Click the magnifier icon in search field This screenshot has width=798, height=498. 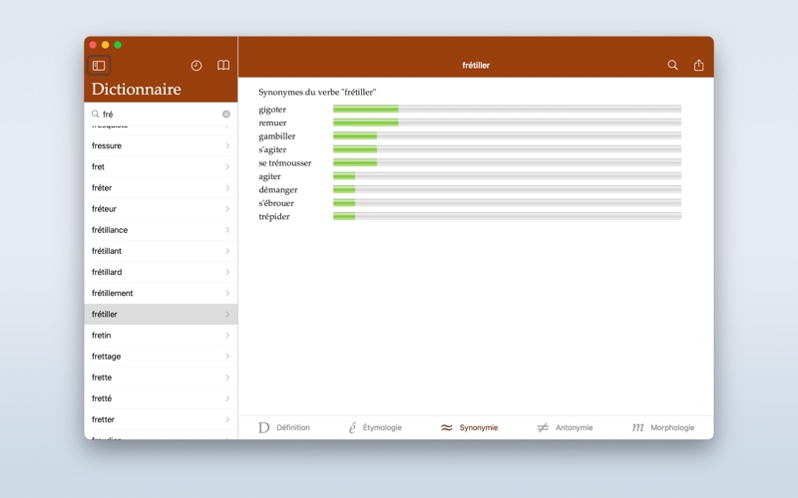[95, 114]
